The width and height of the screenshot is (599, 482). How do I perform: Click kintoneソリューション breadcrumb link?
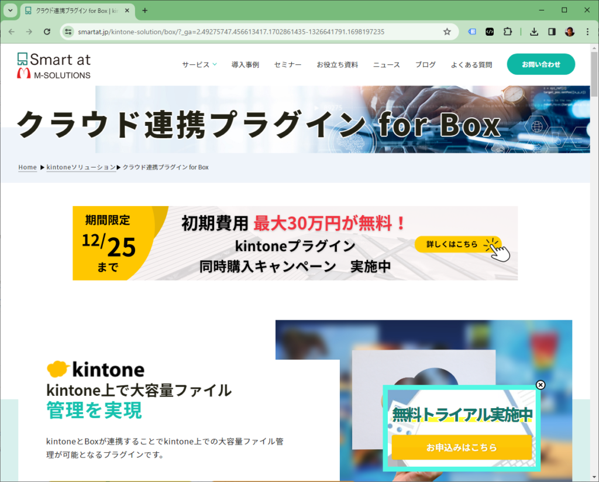[x=81, y=167]
